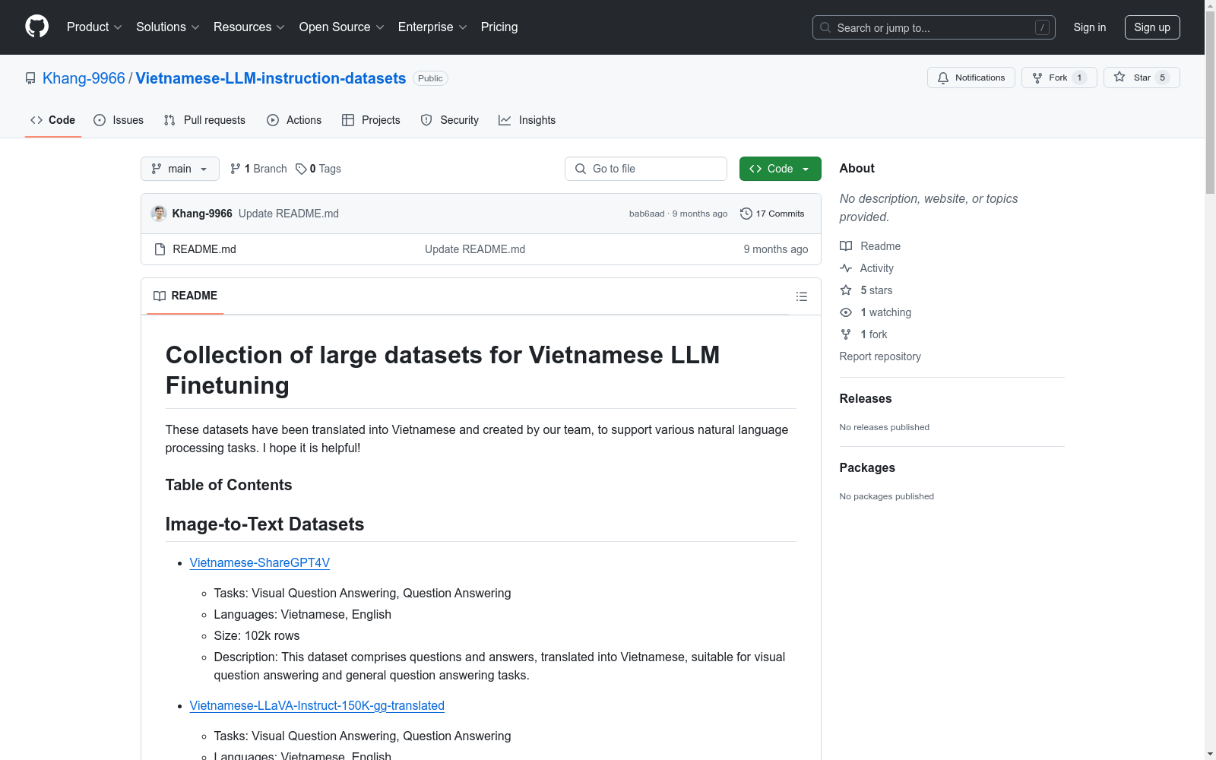Click the Sign up button
Image resolution: width=1216 pixels, height=760 pixels.
(x=1152, y=27)
